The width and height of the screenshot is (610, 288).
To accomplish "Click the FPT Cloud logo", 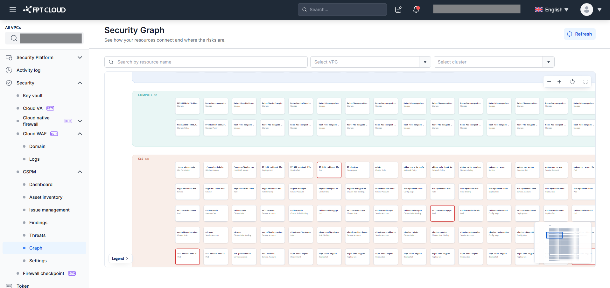I will (45, 10).
